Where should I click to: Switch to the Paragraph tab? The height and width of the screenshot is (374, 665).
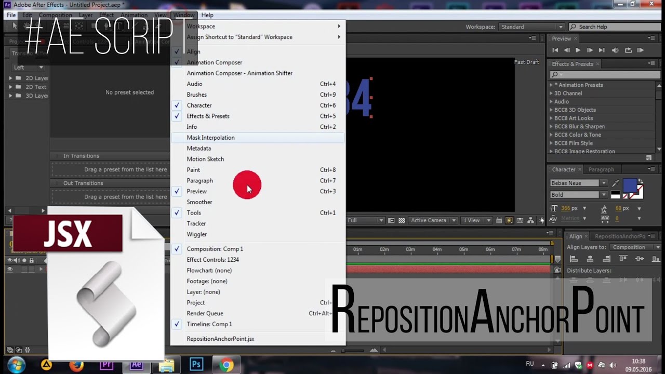click(x=601, y=169)
